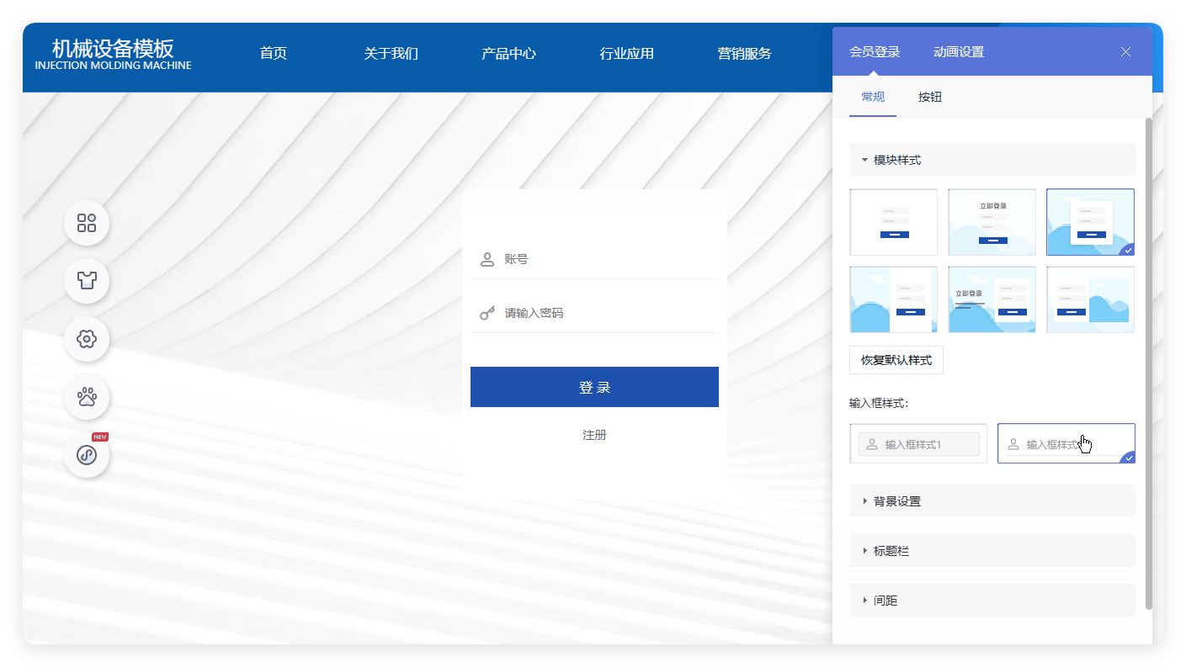Select 输入框样式1 input style option
Screen dimensions: 1186x667
point(918,444)
